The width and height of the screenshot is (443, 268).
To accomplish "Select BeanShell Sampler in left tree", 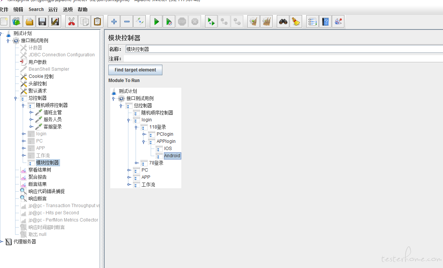I will 49,69.
